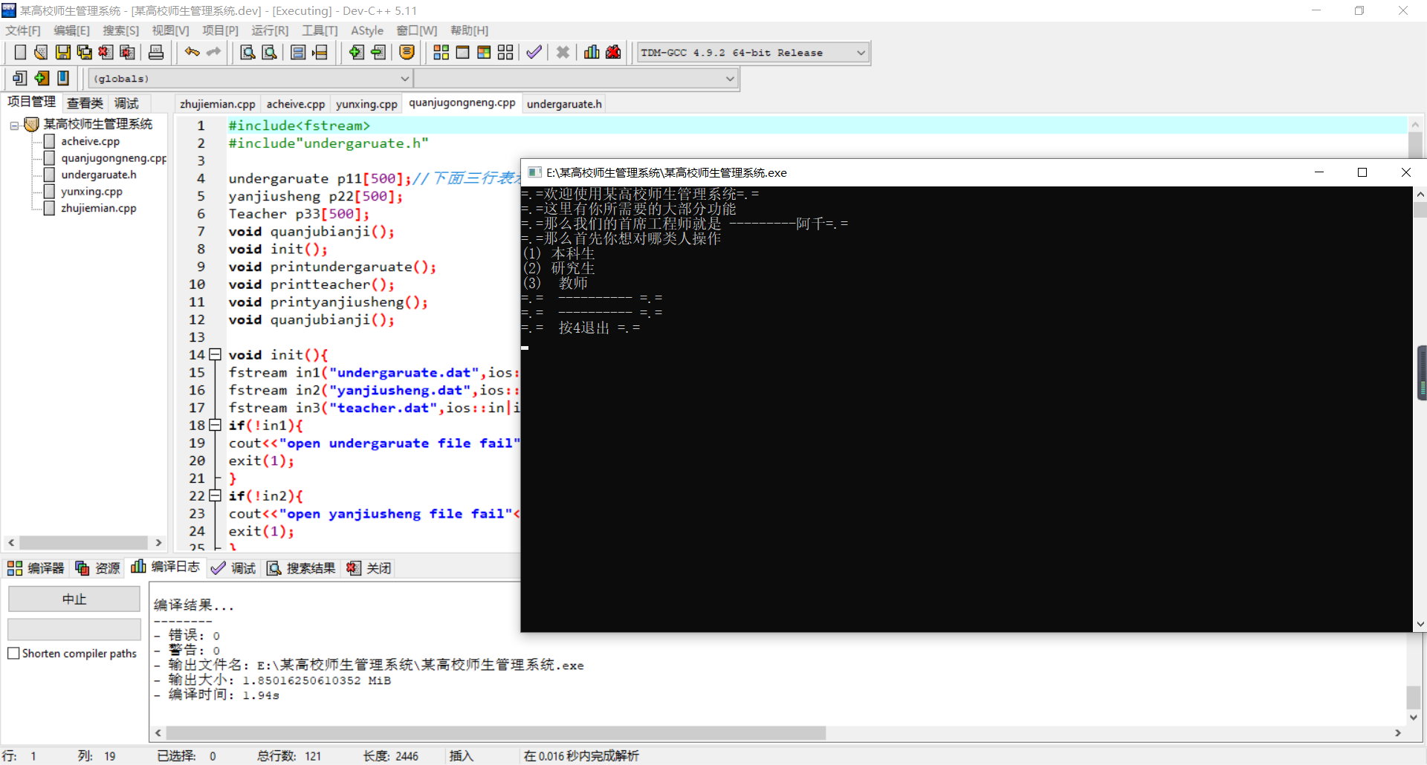The height and width of the screenshot is (765, 1427).
Task: Click the console window scrollbar up arrow
Action: click(x=1420, y=194)
